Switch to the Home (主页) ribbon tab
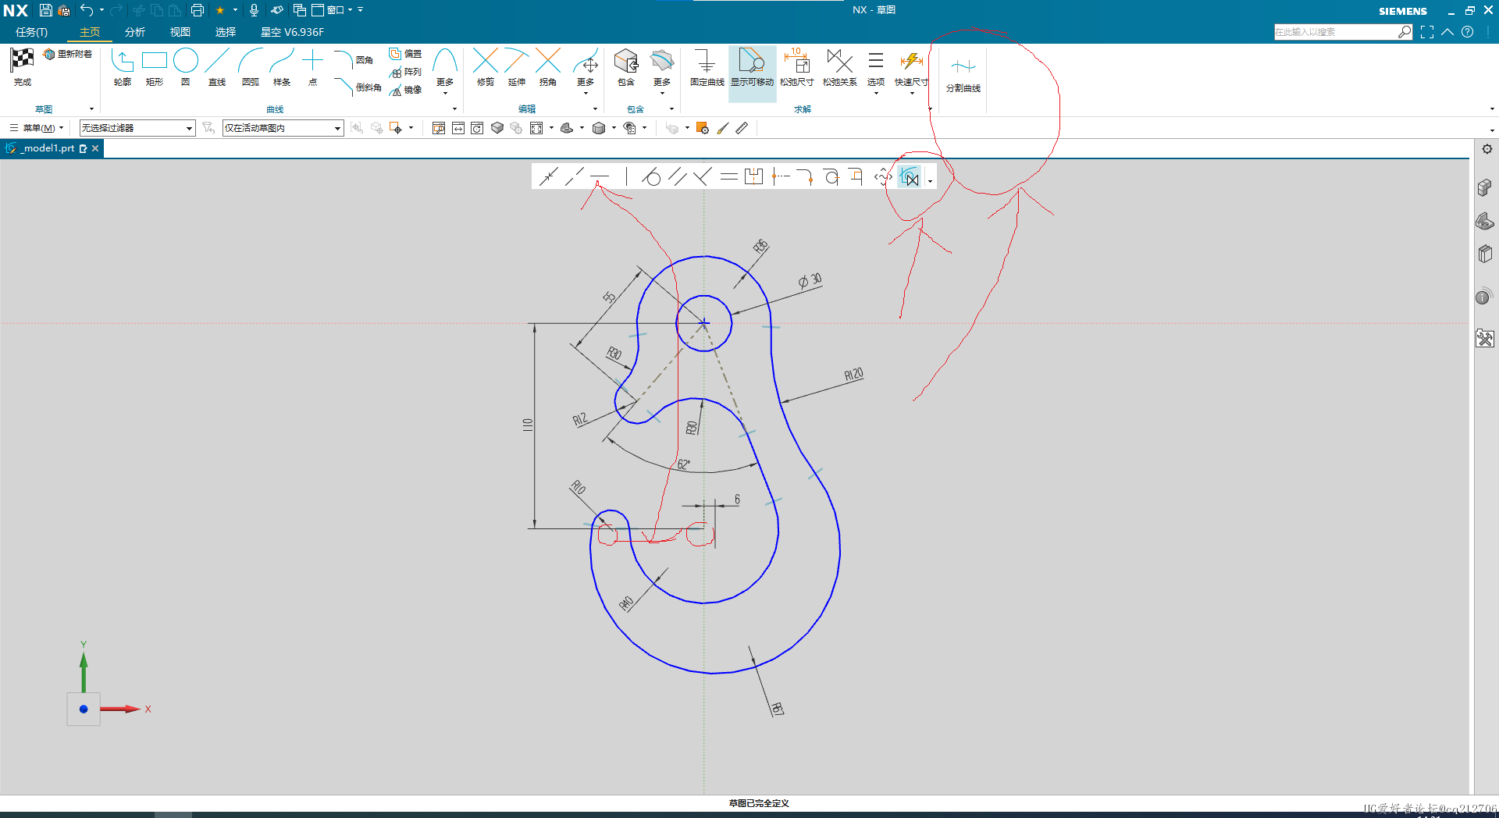This screenshot has width=1499, height=818. [x=90, y=32]
